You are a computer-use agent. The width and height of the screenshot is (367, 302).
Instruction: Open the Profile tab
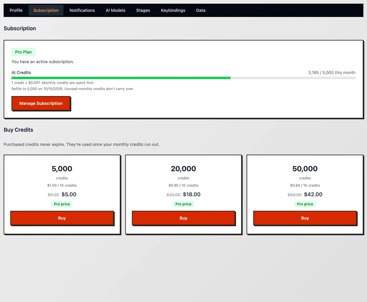(16, 10)
